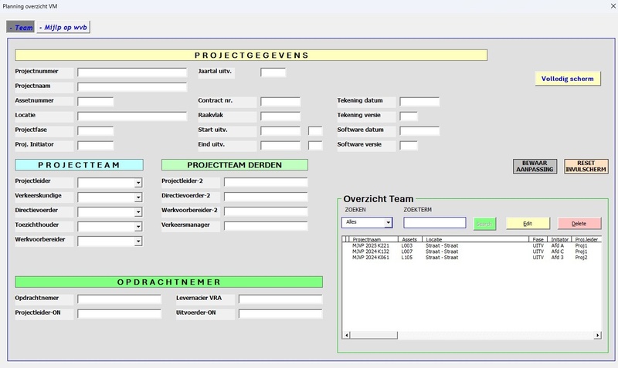Save changes with Bewaar Aanpassing button
Image resolution: width=618 pixels, height=368 pixels.
click(535, 166)
